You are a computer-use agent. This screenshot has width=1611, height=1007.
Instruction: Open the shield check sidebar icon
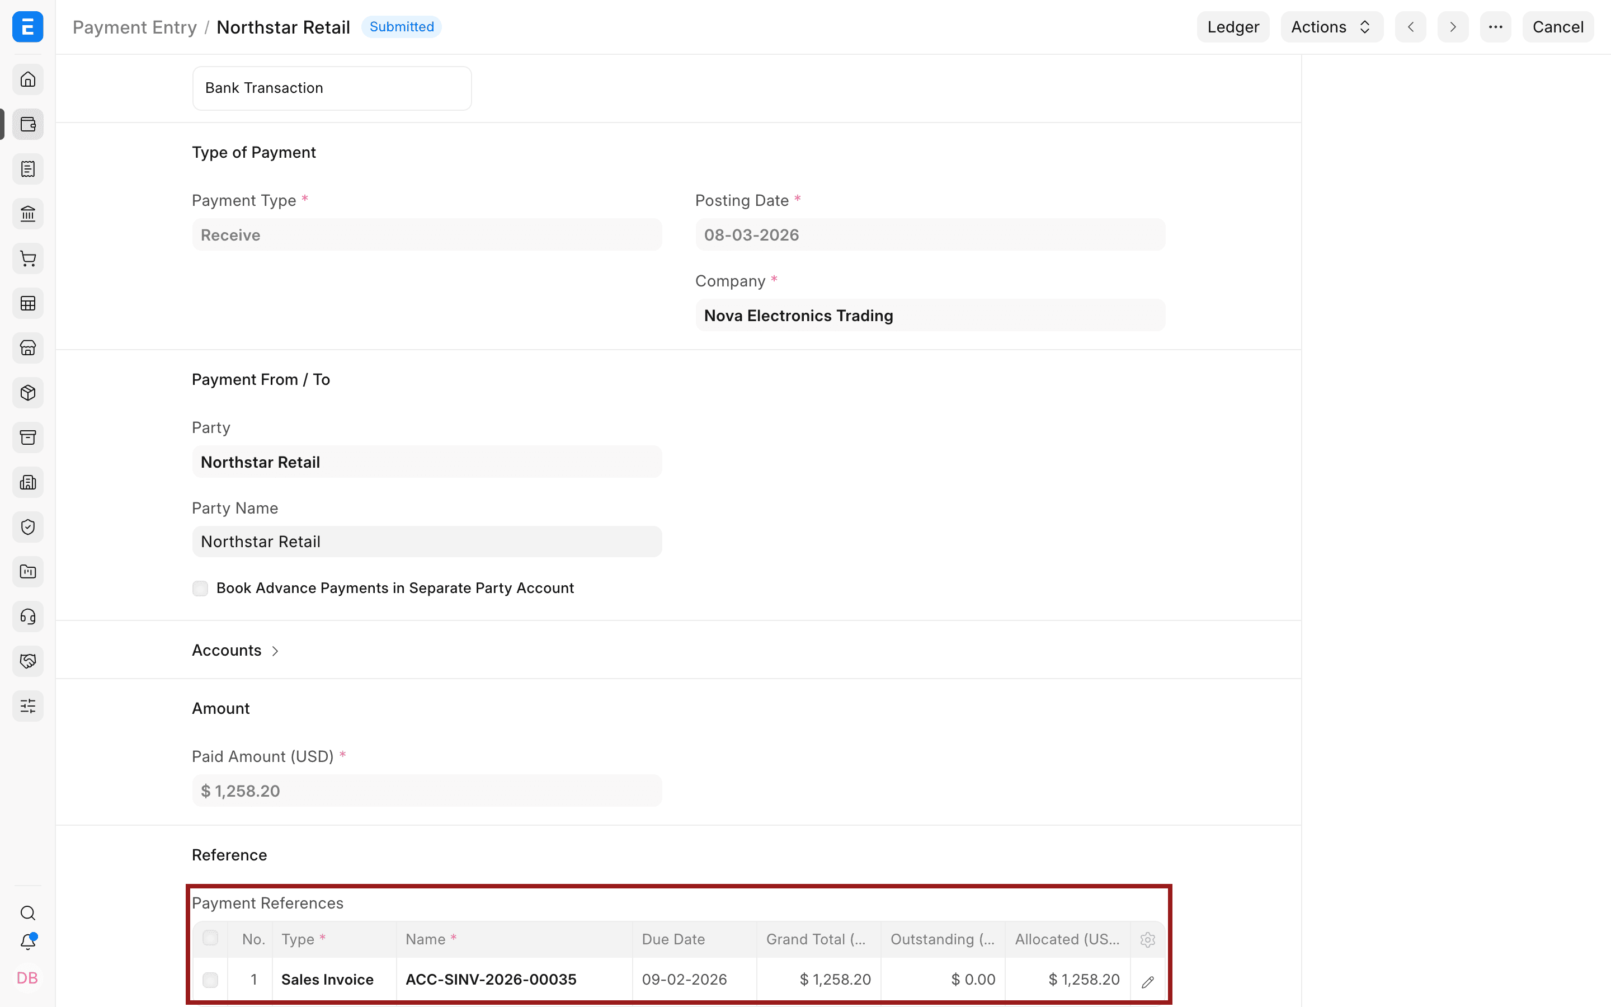pyautogui.click(x=28, y=527)
